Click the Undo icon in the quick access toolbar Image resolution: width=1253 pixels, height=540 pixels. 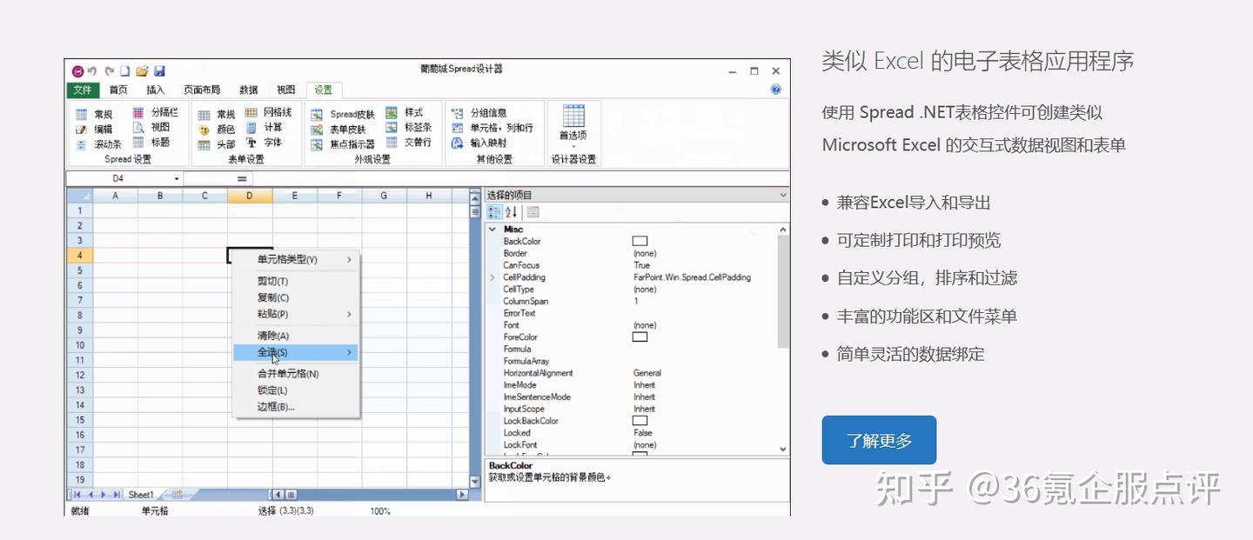pos(92,71)
